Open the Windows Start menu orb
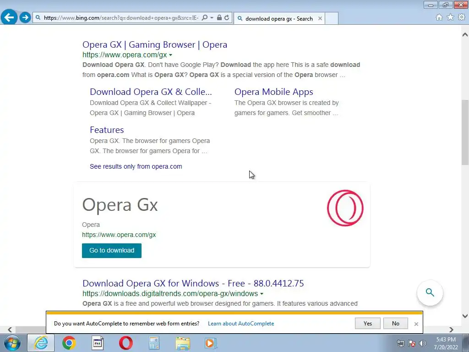 click(x=12, y=343)
